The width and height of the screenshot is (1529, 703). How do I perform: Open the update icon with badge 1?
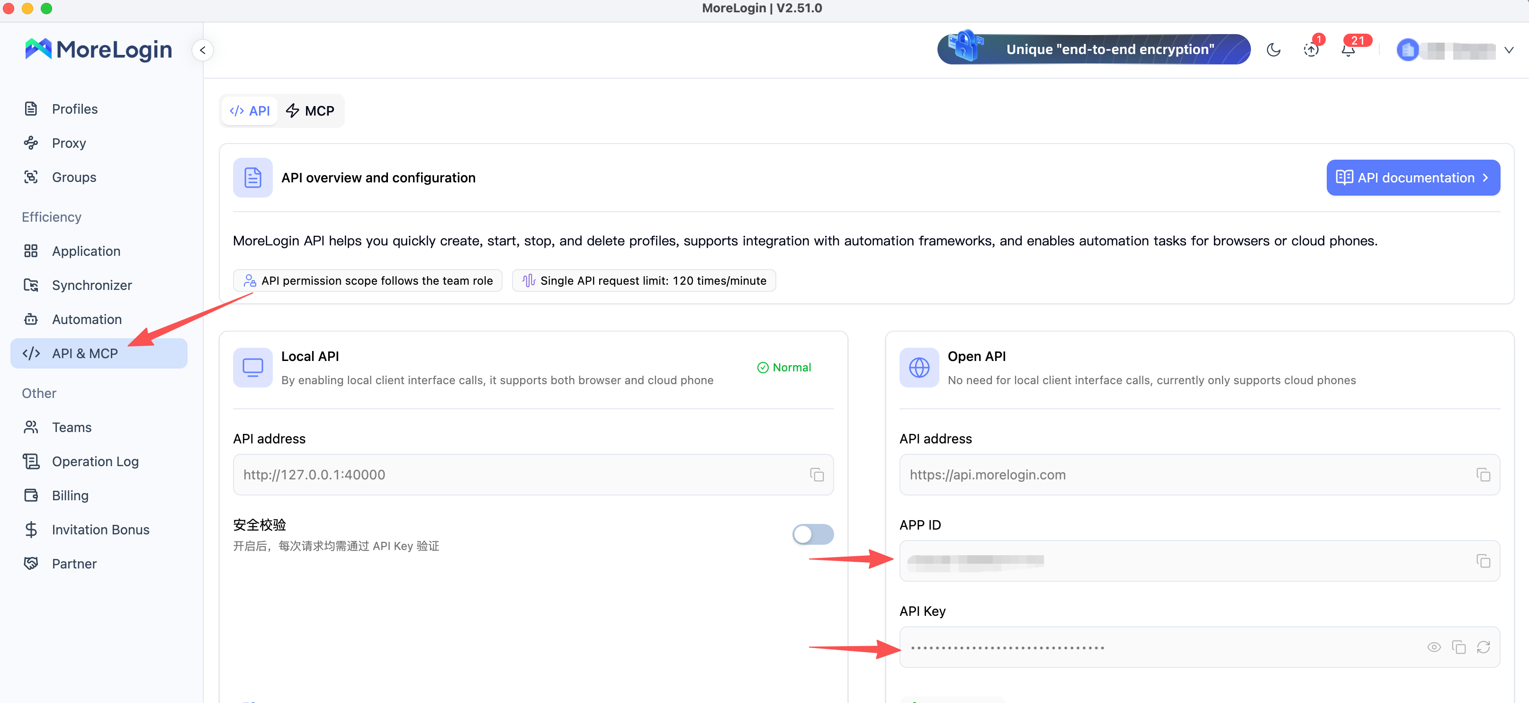pyautogui.click(x=1312, y=50)
